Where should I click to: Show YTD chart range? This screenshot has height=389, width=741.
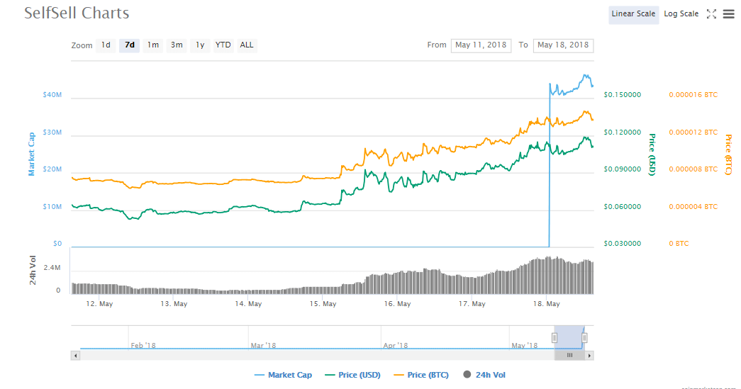coord(223,45)
